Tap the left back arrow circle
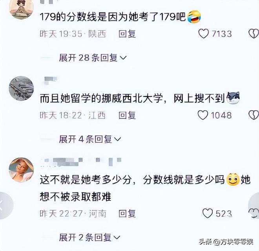The height and width of the screenshot is (251, 259). tap(6, 206)
